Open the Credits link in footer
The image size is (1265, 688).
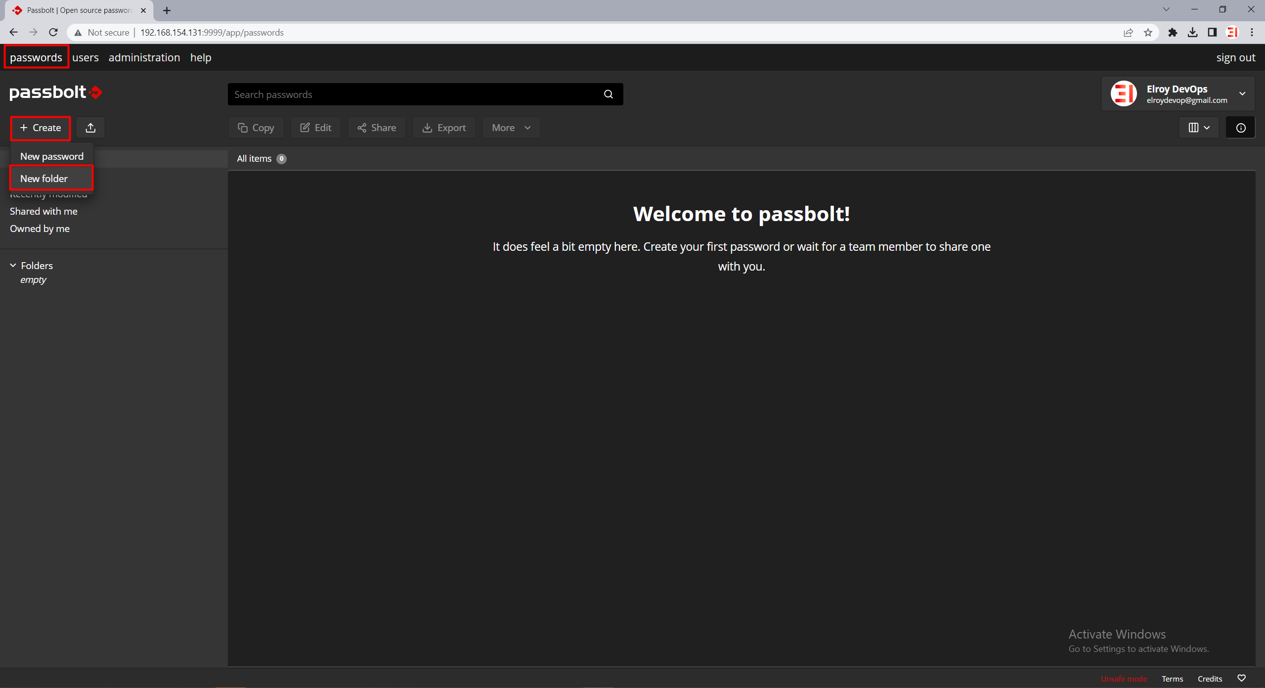[x=1210, y=679]
